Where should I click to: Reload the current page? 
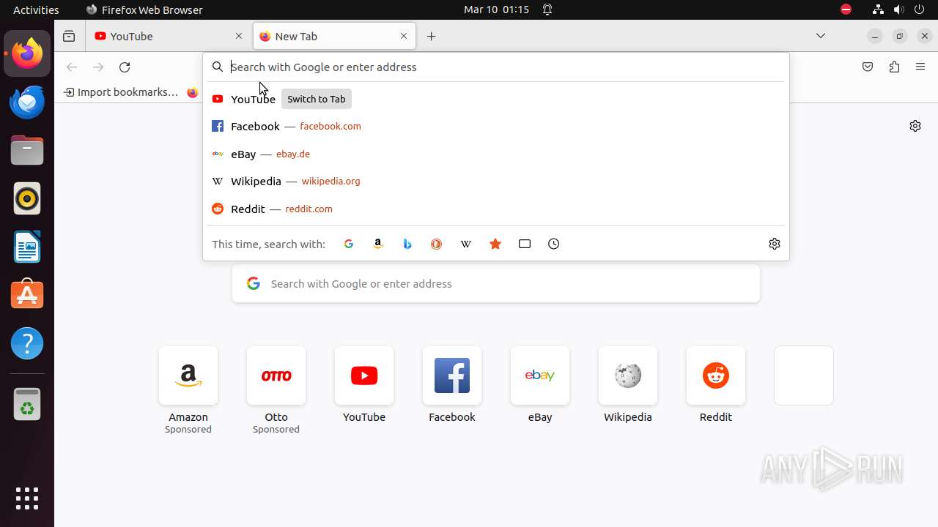[125, 67]
